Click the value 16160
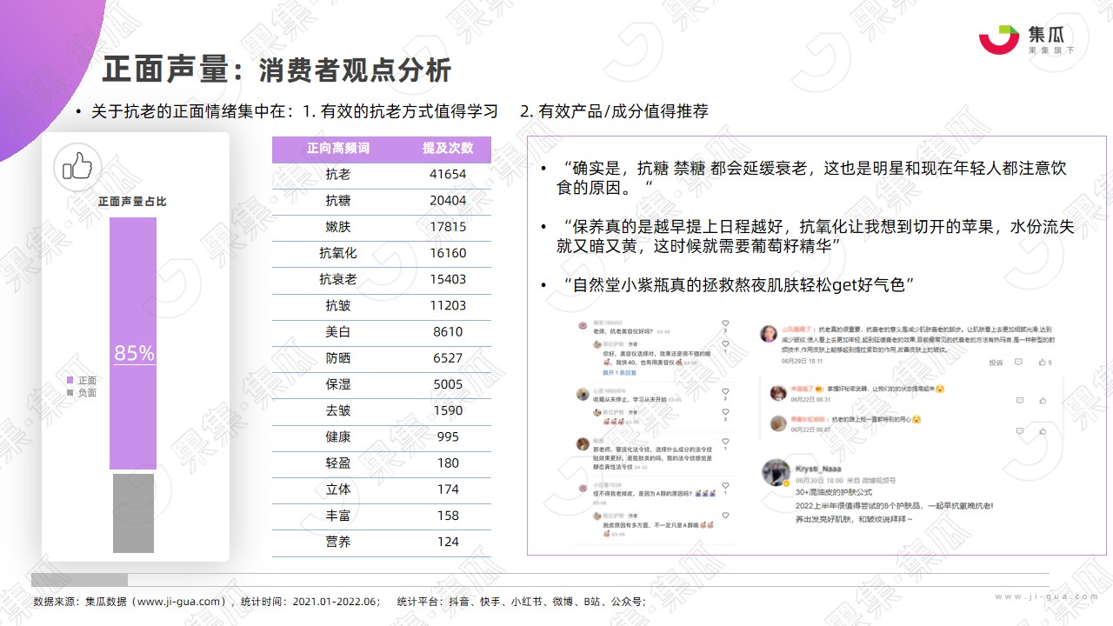Screen dimensions: 1113x626 (x=448, y=253)
